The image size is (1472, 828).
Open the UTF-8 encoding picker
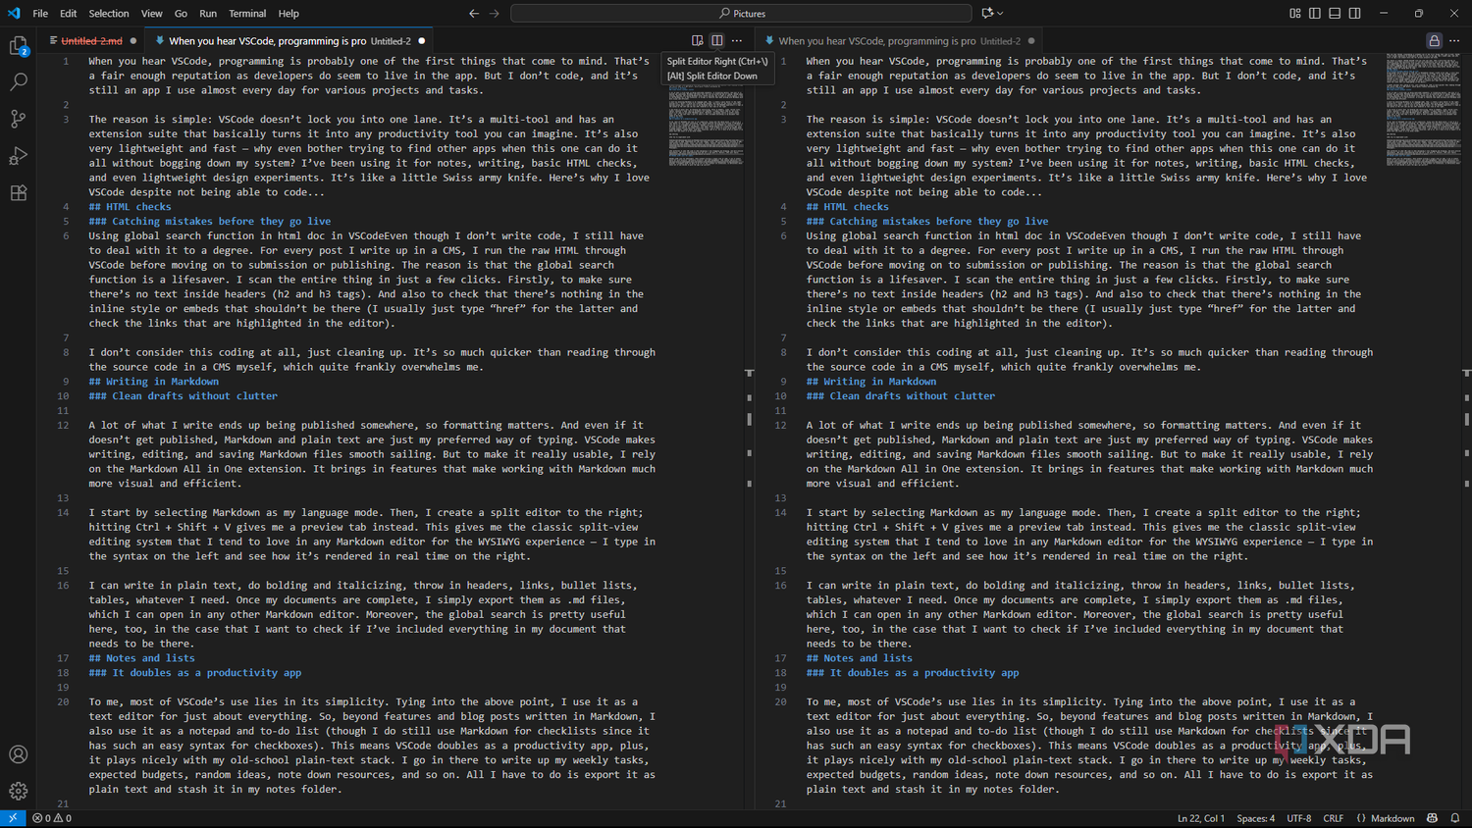[x=1298, y=818]
